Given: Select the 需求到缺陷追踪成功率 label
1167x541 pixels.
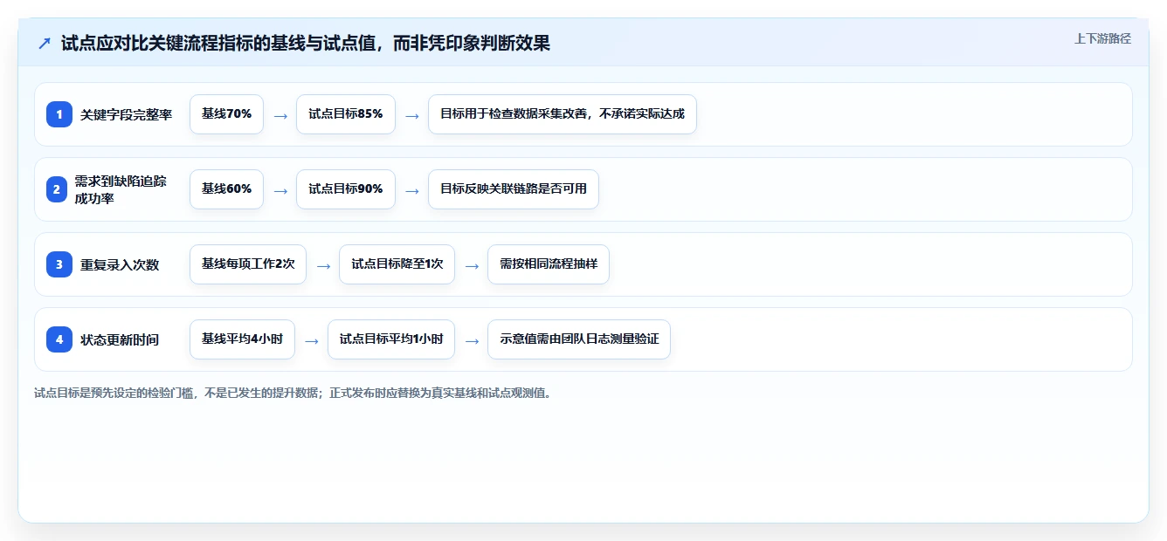Looking at the screenshot, I should [x=121, y=189].
